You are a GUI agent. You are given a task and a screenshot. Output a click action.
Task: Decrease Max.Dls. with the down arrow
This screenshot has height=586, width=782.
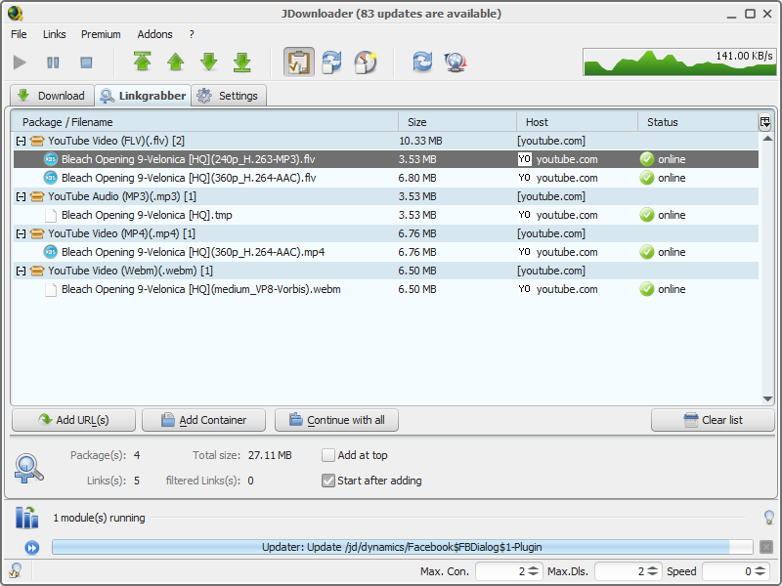coord(652,574)
